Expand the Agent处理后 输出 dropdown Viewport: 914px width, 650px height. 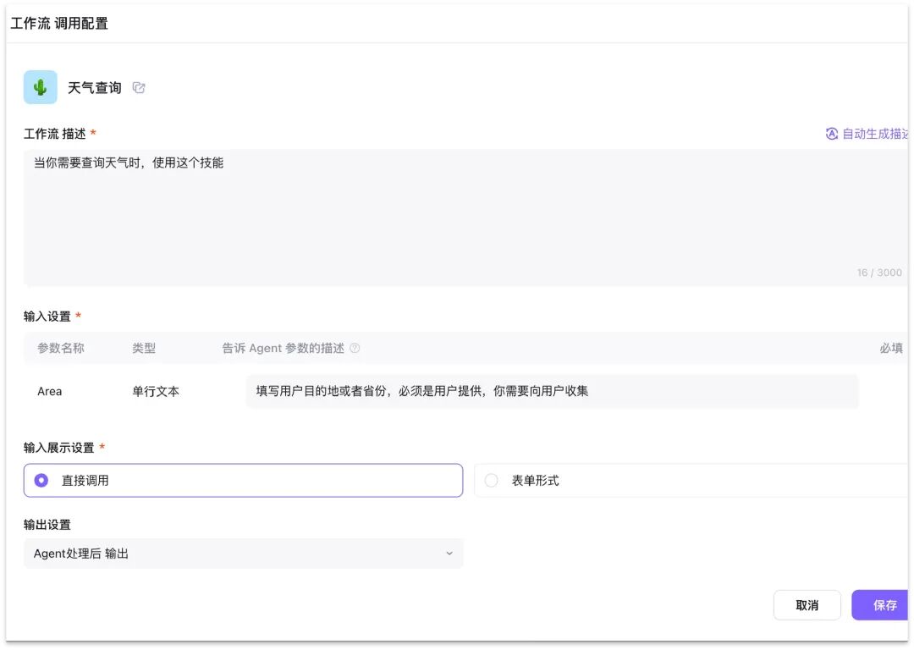coord(243,554)
